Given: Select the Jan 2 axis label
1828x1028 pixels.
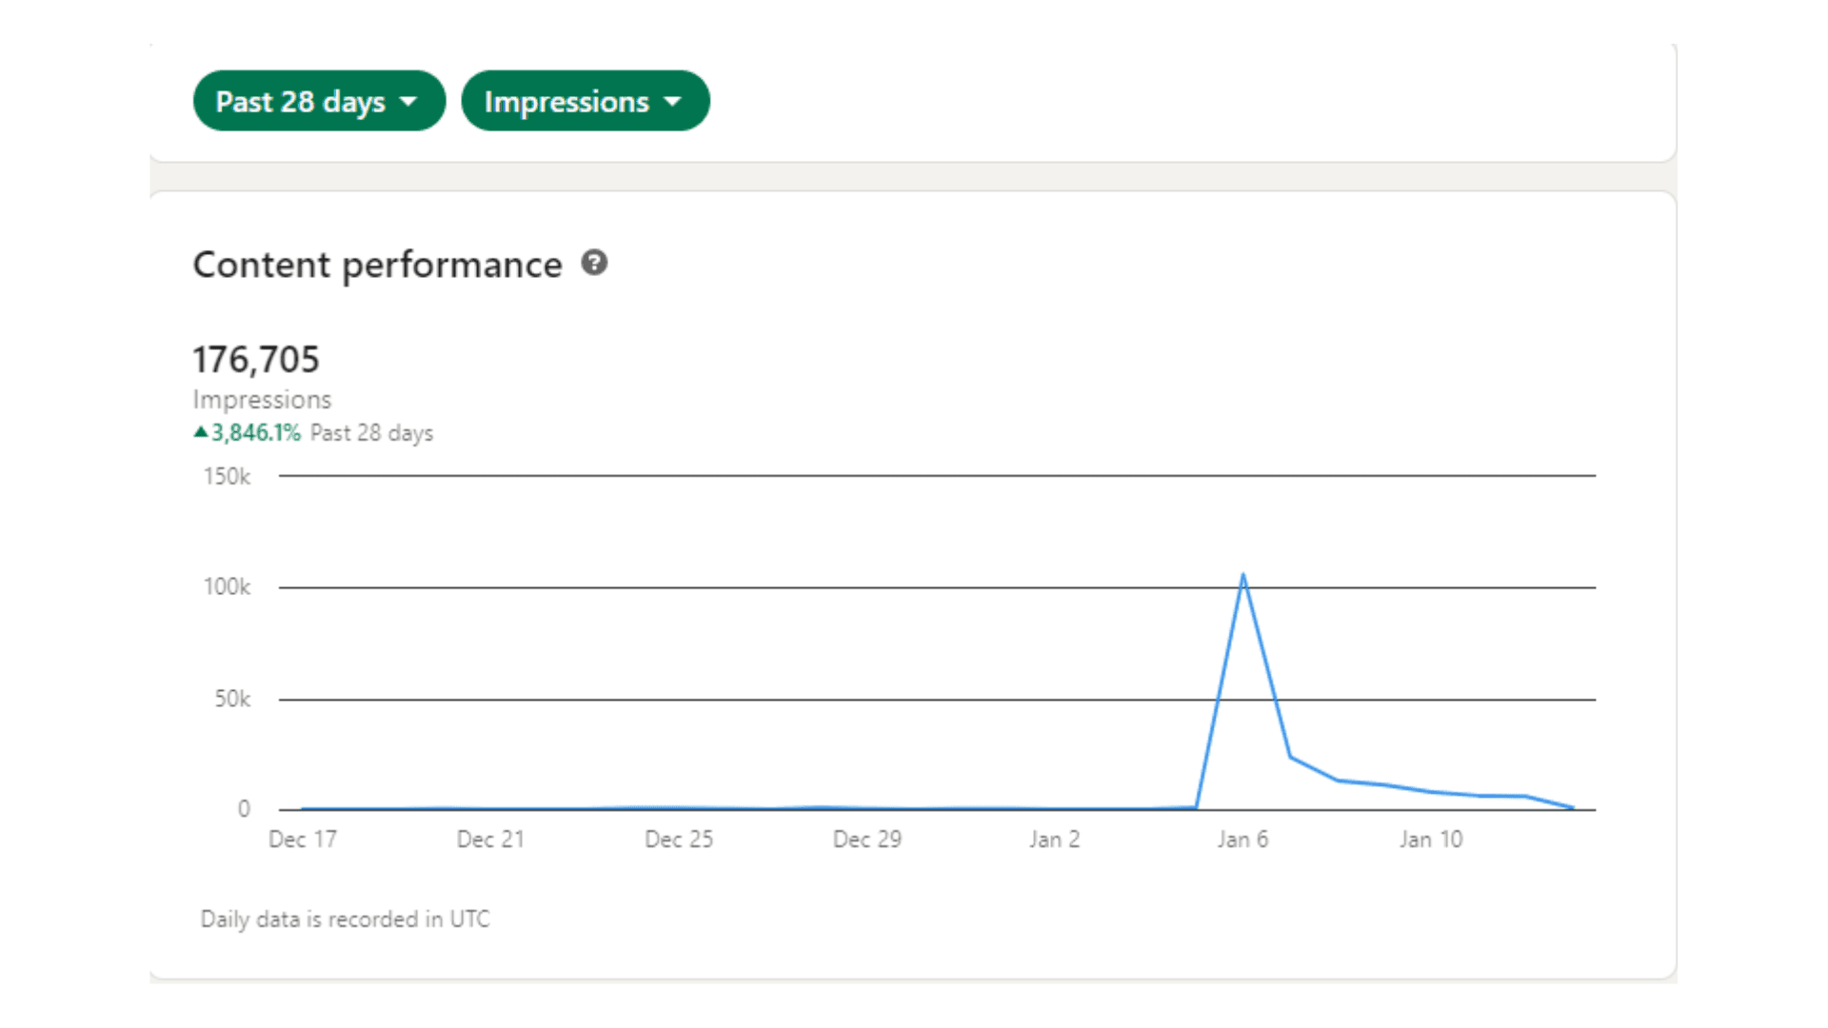Looking at the screenshot, I should (1055, 840).
